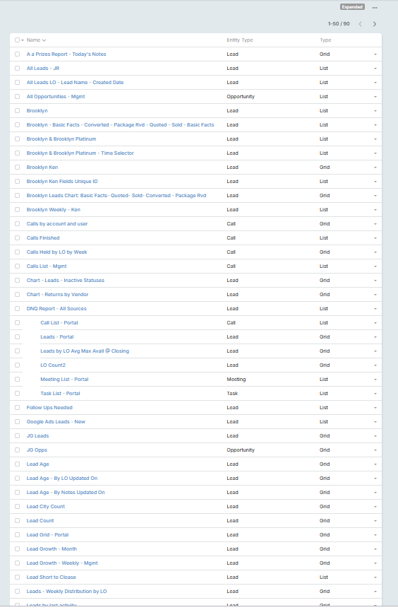Viewport: 398px width, 610px height.
Task: Tick checkbox beside JG Opps
Action: [x=17, y=450]
